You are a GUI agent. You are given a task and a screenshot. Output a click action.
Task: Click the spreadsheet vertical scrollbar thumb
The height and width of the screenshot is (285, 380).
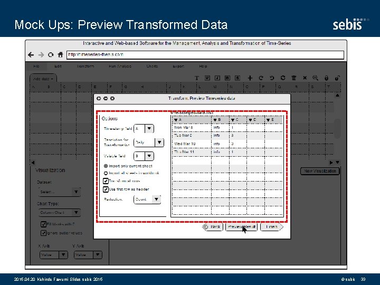pos(337,128)
